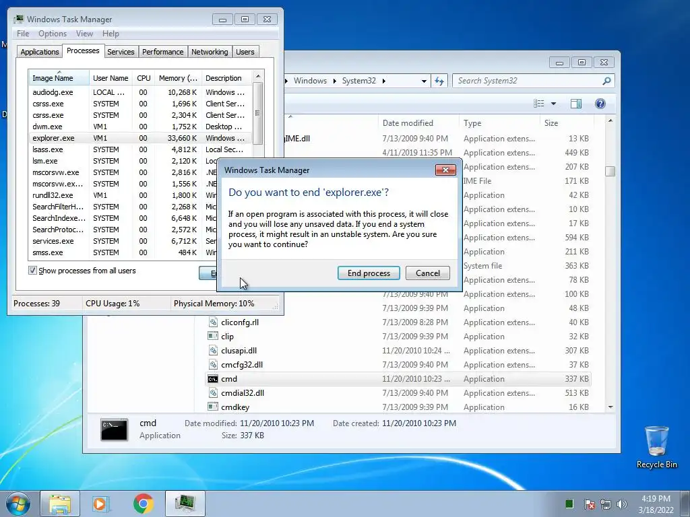Select SearchFilterH... process row
Viewport: 690px width, 517px height.
pyautogui.click(x=123, y=207)
